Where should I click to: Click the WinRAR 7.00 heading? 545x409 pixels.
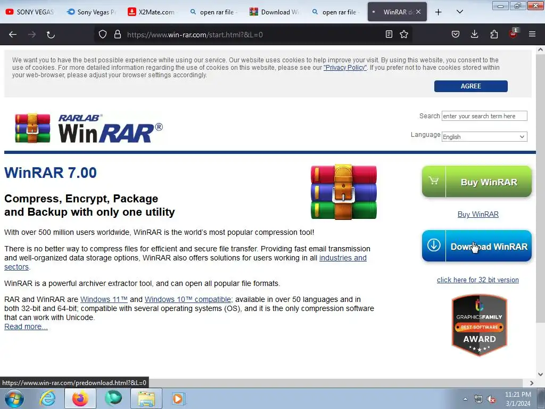[x=51, y=173]
